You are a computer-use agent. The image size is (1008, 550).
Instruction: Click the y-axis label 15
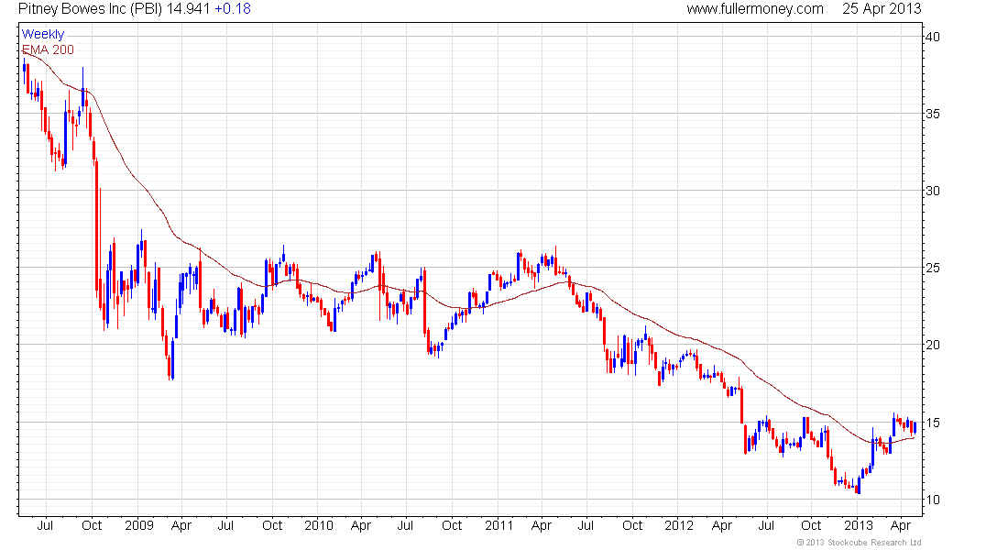(932, 423)
